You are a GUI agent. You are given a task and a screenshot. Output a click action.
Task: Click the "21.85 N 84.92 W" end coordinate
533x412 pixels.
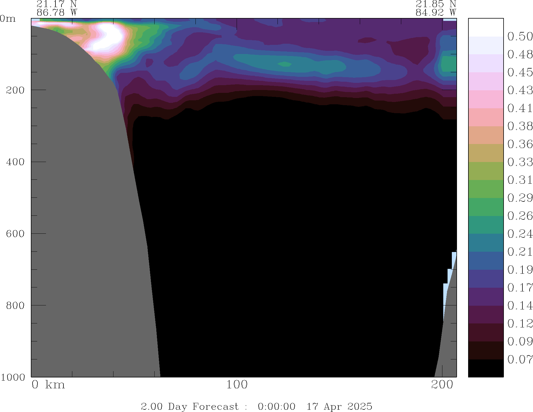[436, 8]
